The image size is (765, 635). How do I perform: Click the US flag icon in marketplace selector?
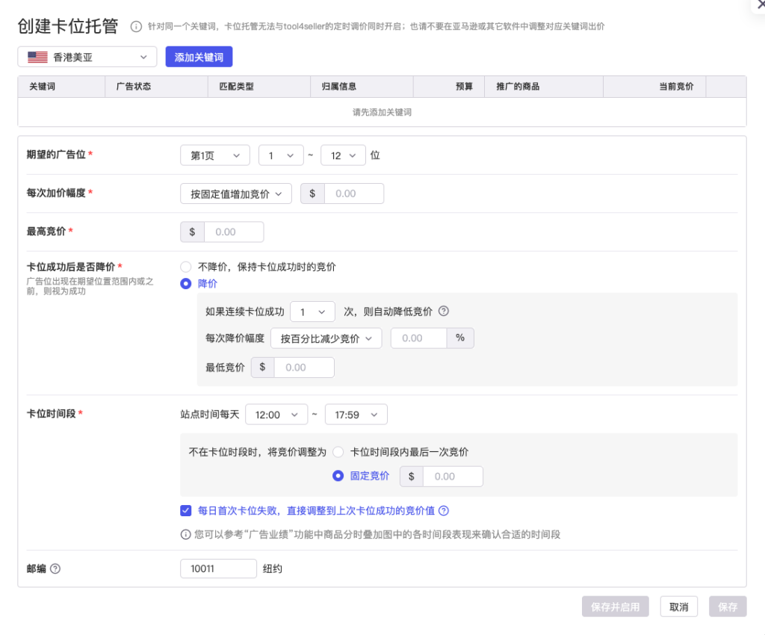tap(37, 57)
